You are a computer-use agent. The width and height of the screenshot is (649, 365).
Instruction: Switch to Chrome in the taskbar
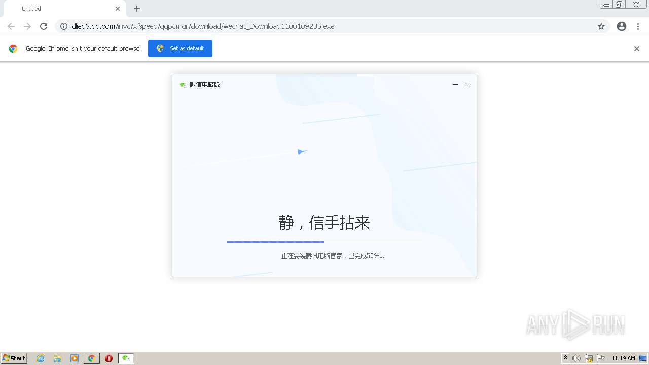tap(92, 358)
